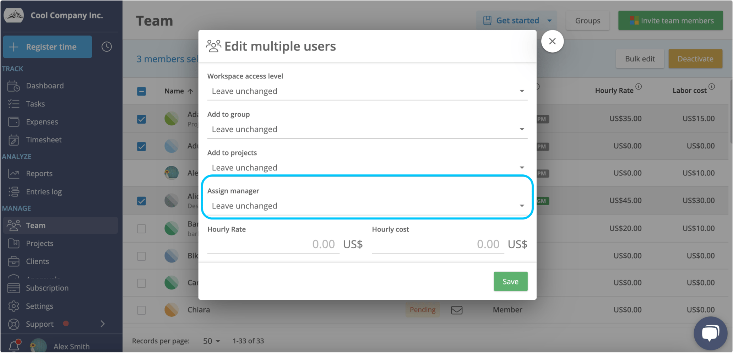Open Timesheet in the sidebar
733x353 pixels.
coord(44,140)
